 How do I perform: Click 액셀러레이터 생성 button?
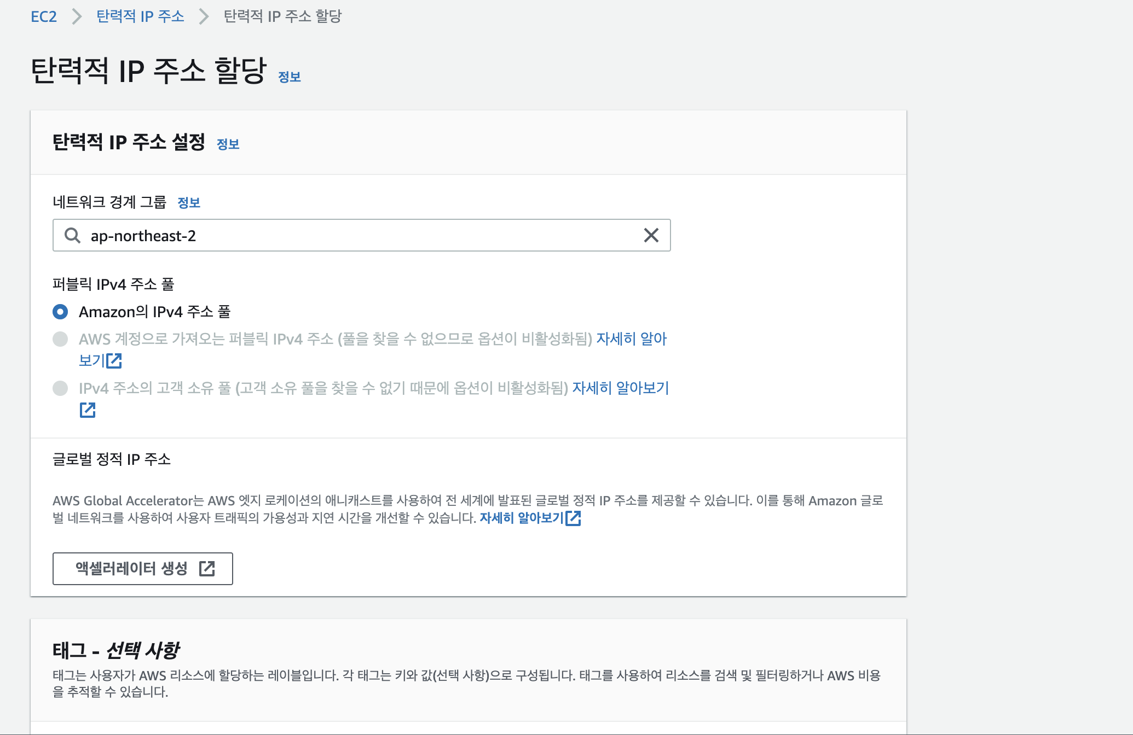[143, 569]
